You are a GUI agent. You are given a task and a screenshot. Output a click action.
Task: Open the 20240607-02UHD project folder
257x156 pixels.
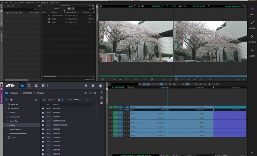pyautogui.click(x=59, y=121)
